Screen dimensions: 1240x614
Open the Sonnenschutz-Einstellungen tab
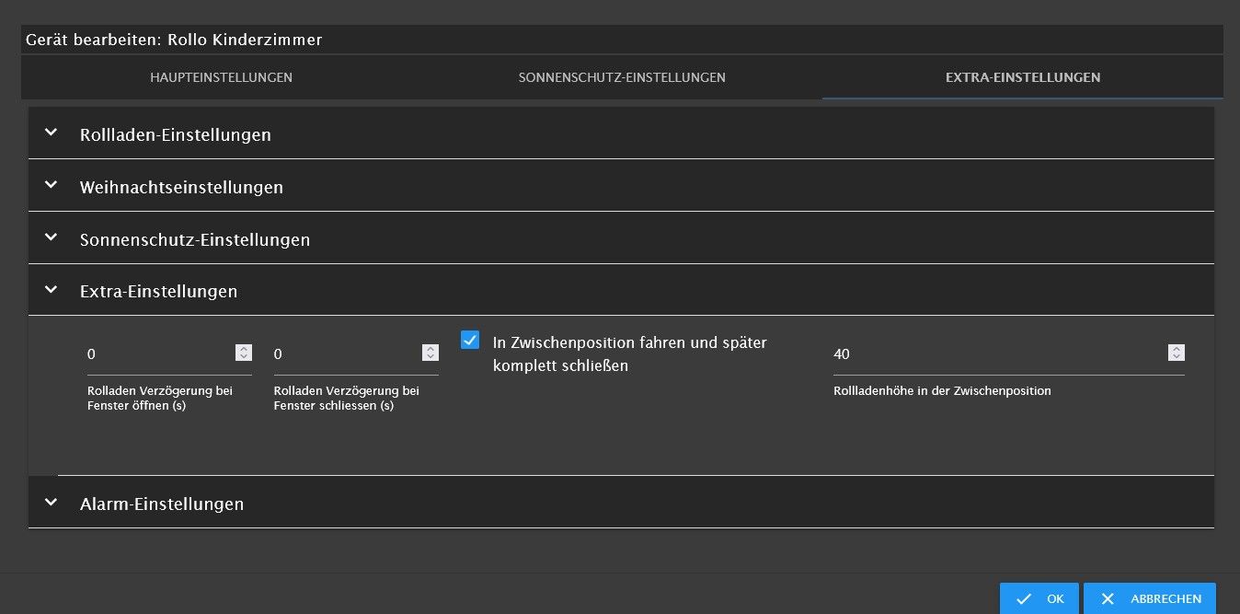pyautogui.click(x=622, y=77)
